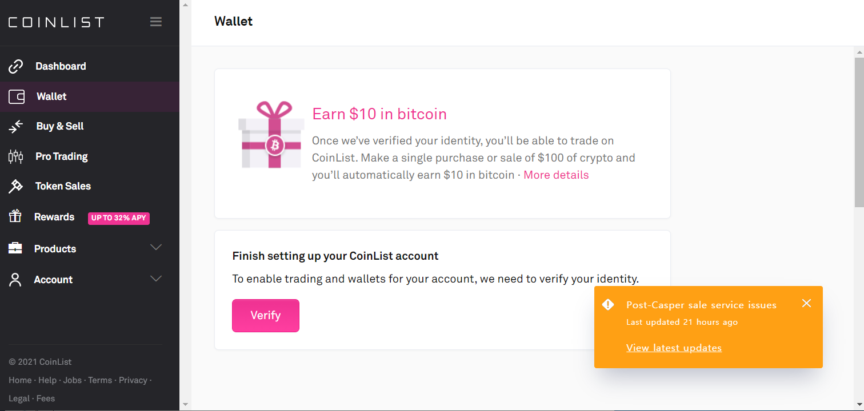864x411 pixels.
Task: Click the Dashboard link icon in sidebar
Action: point(15,67)
